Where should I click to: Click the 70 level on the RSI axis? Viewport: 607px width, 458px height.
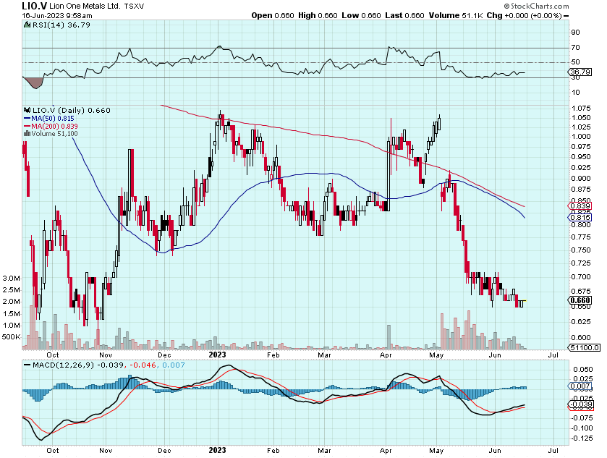pos(576,48)
